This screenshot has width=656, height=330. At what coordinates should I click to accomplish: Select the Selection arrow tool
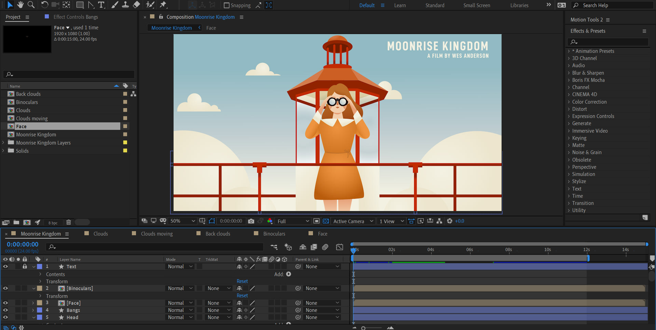point(10,5)
